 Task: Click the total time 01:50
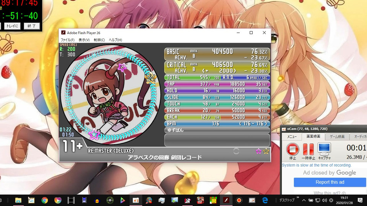point(68,135)
